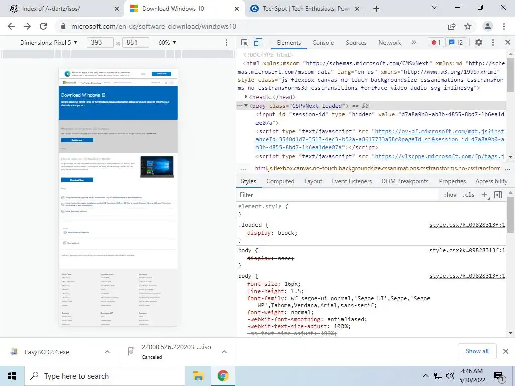Open EasyBCD2.4.exe download options chevron
Image resolution: width=515 pixels, height=386 pixels.
coord(107,352)
